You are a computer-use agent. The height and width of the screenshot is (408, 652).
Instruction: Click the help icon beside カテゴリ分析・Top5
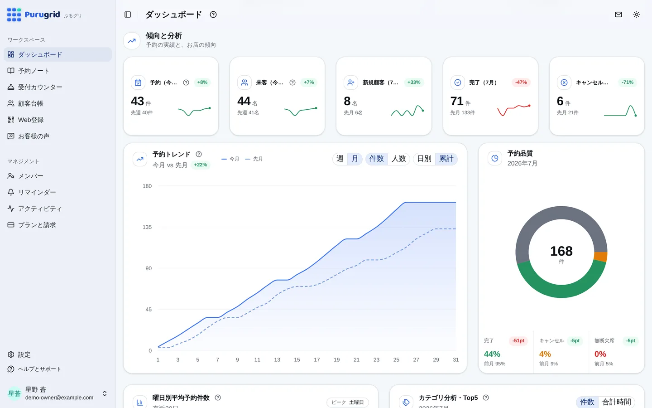click(486, 398)
